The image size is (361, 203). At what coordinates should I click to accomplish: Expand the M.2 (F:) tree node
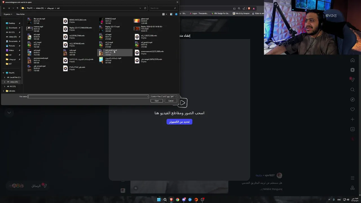[x=4, y=86]
